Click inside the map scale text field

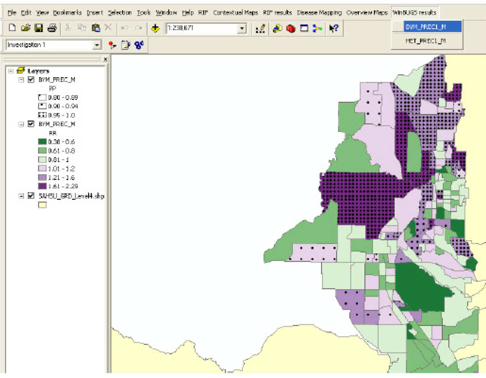201,28
